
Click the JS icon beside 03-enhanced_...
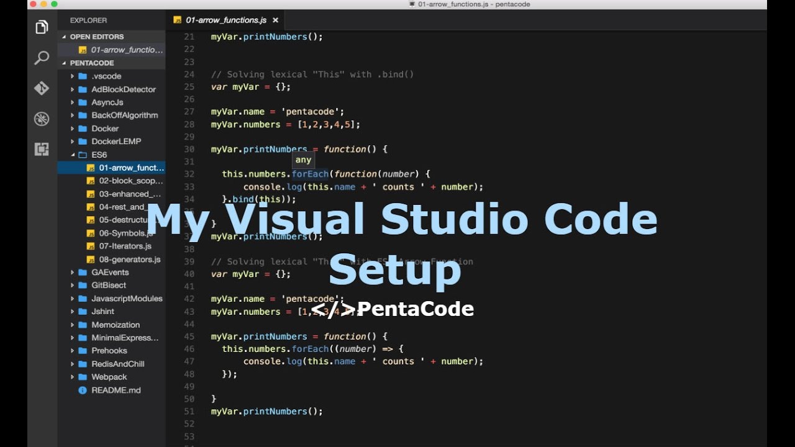point(91,194)
